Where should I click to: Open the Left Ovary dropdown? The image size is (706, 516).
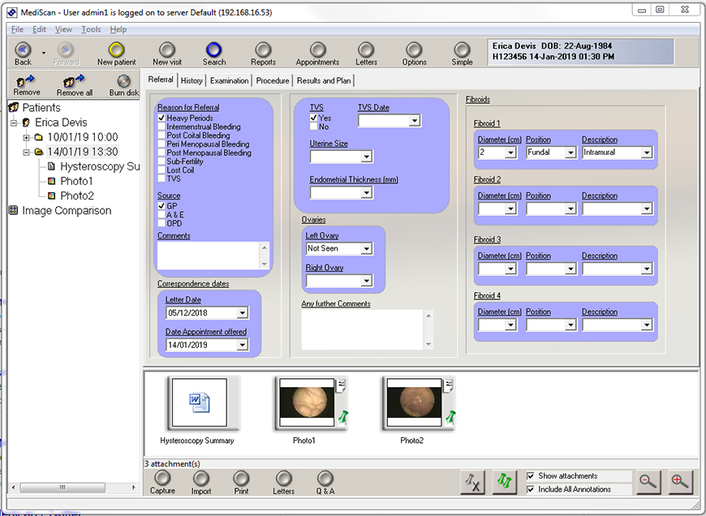pyautogui.click(x=367, y=248)
